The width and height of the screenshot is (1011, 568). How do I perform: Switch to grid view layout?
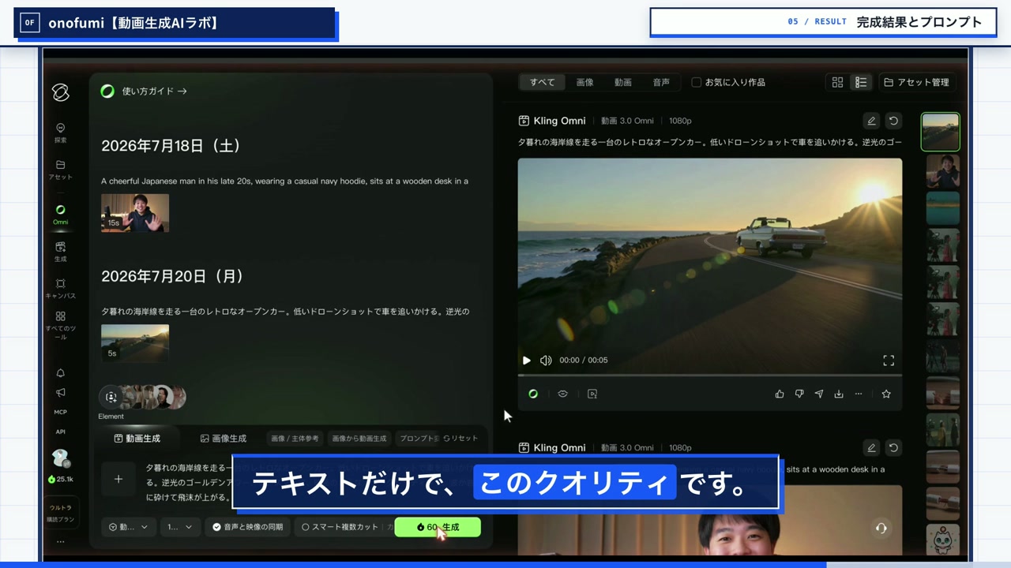point(837,82)
